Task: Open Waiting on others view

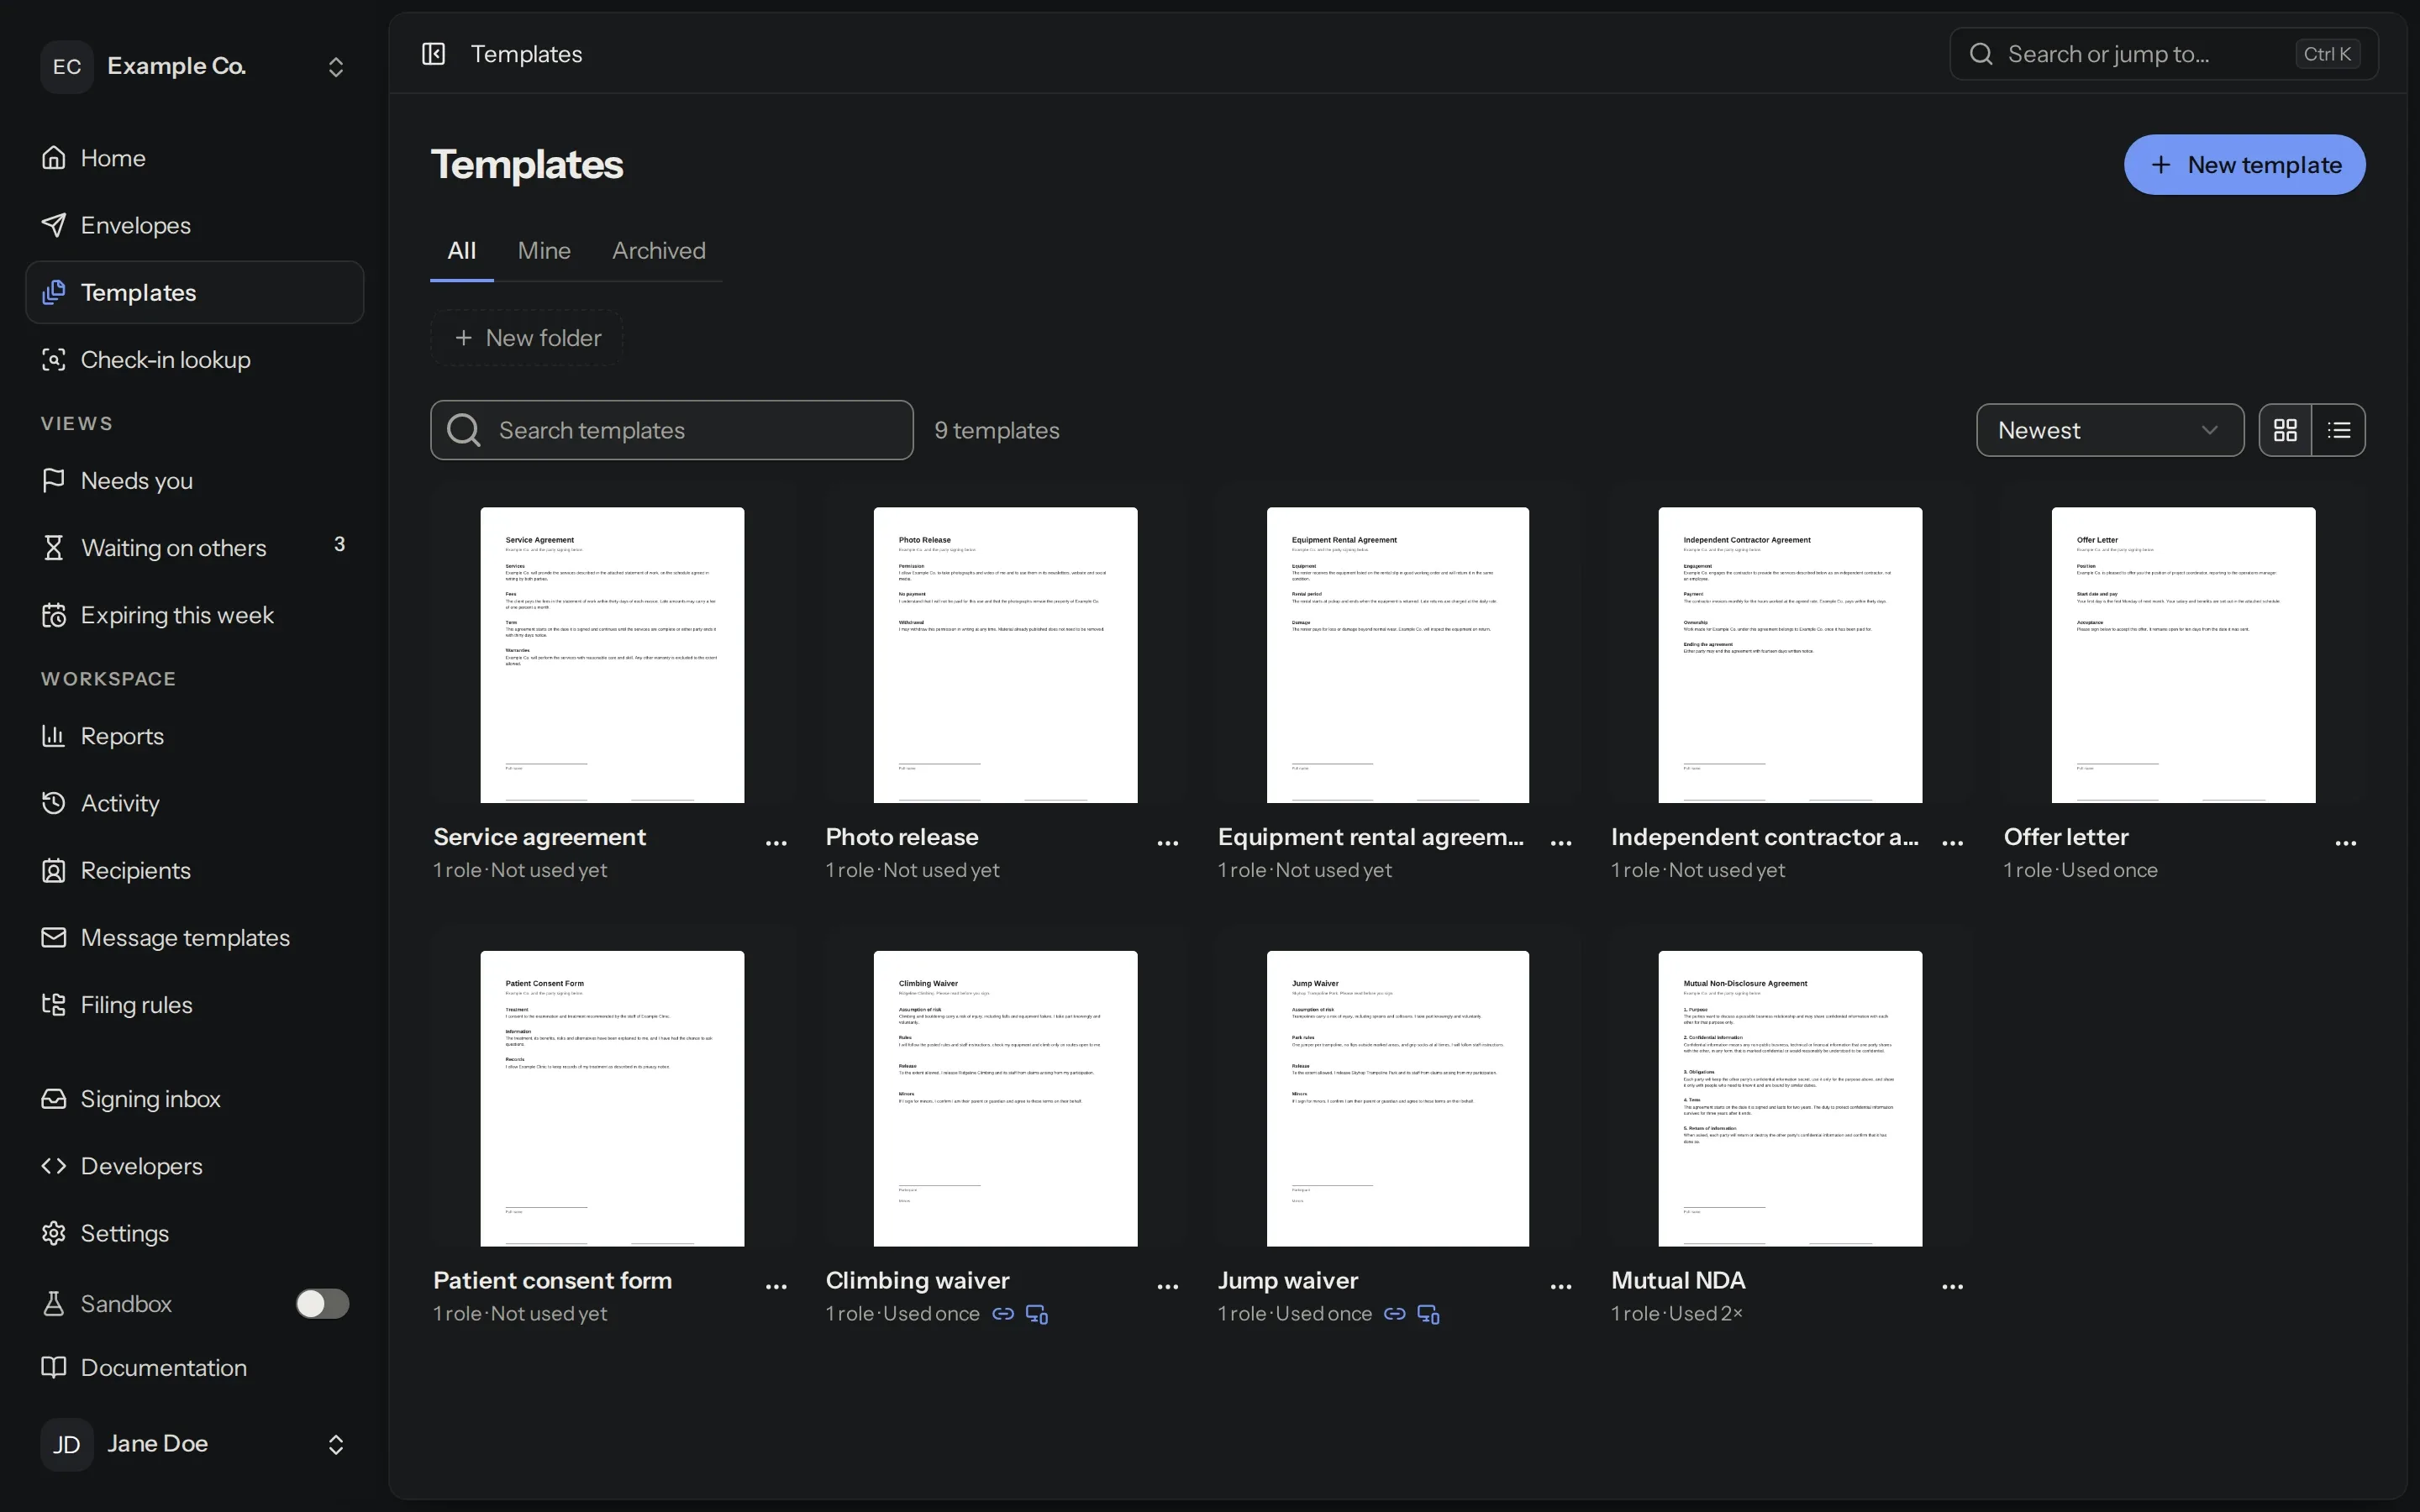Action: (195, 548)
